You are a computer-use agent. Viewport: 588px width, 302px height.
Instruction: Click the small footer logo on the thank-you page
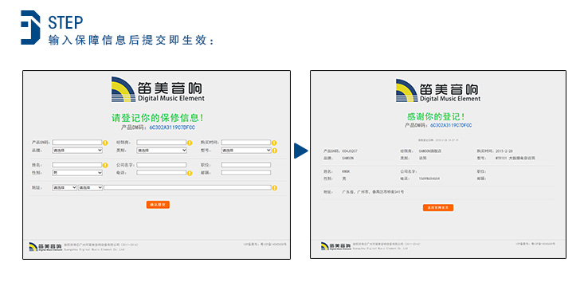[x=336, y=246]
